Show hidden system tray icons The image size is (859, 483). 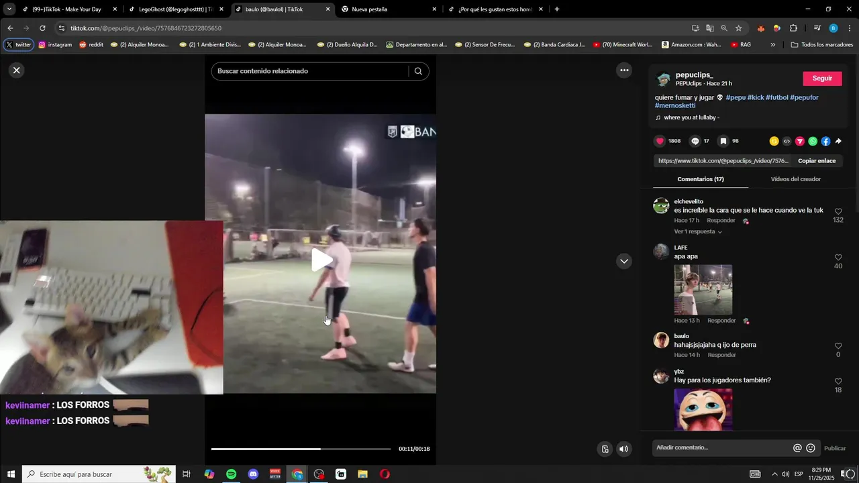pyautogui.click(x=774, y=474)
